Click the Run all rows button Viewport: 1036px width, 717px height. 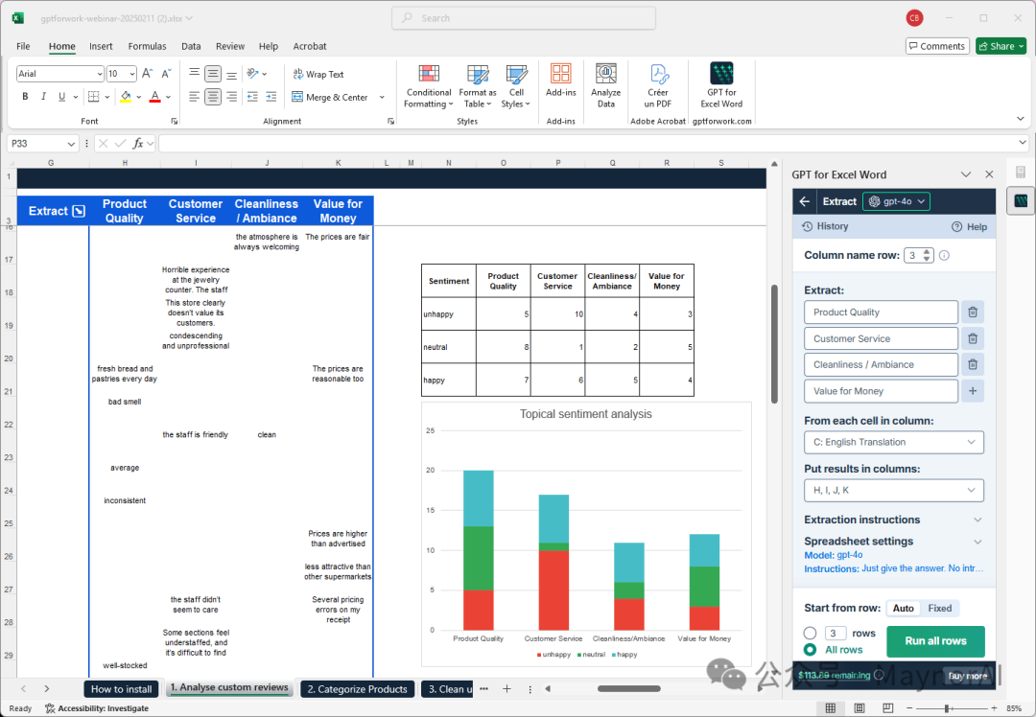pyautogui.click(x=935, y=640)
